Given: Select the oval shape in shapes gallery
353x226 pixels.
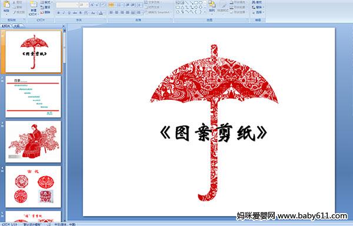Looking at the screenshot, I should (x=201, y=3).
